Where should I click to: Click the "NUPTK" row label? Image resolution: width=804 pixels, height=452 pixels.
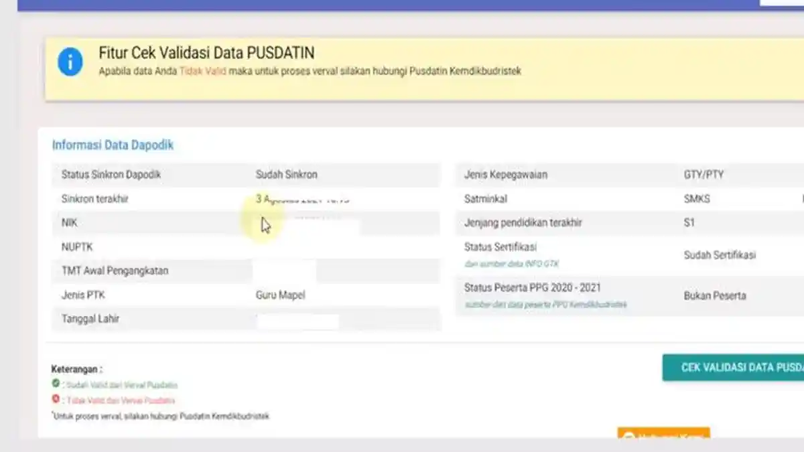click(77, 247)
